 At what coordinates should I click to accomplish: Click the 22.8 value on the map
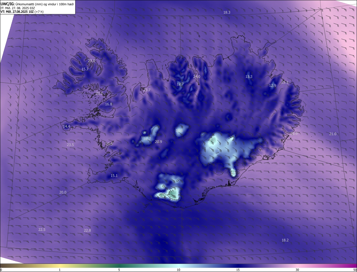87,231
